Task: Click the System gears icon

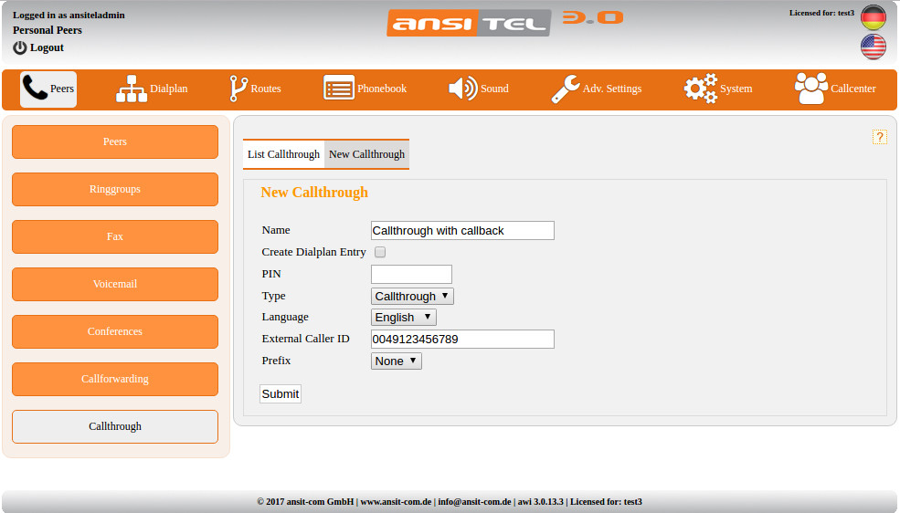Action: coord(701,89)
